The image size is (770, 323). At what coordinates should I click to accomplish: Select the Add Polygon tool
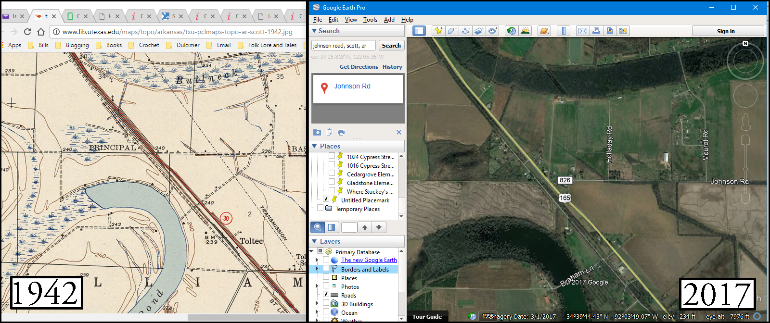point(452,31)
